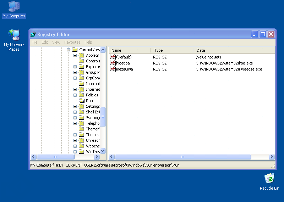Select the (Default) value name

point(124,57)
